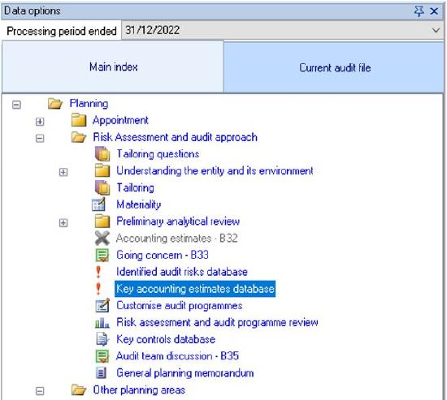Click the 31/12/2022 period field
The height and width of the screenshot is (400, 447).
pos(283,30)
